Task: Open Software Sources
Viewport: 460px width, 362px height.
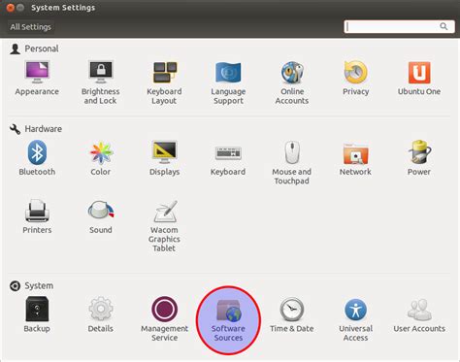Action: 228,320
